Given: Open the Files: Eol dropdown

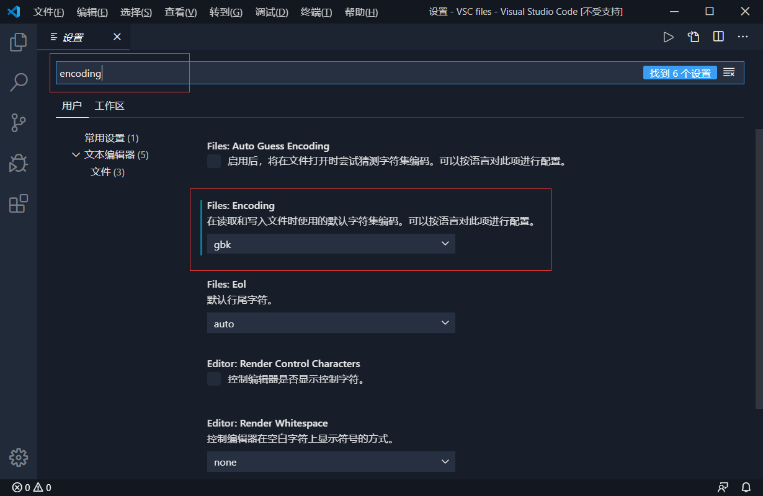Looking at the screenshot, I should tap(331, 322).
